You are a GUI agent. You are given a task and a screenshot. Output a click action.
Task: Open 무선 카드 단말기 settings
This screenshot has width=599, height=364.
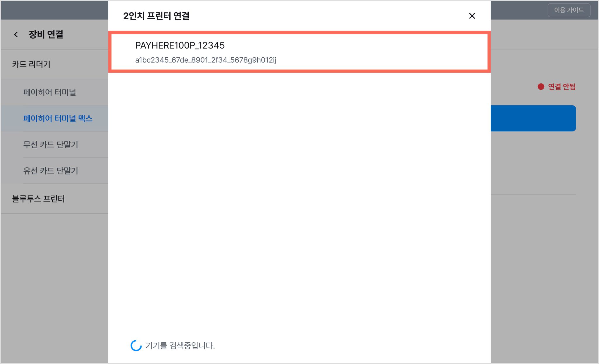coord(51,145)
